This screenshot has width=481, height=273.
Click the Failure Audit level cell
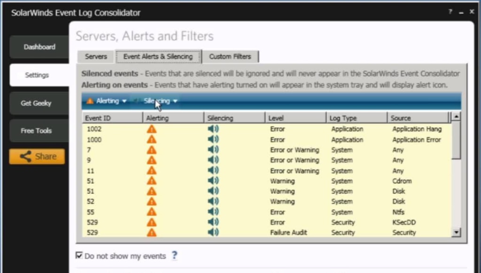point(288,233)
